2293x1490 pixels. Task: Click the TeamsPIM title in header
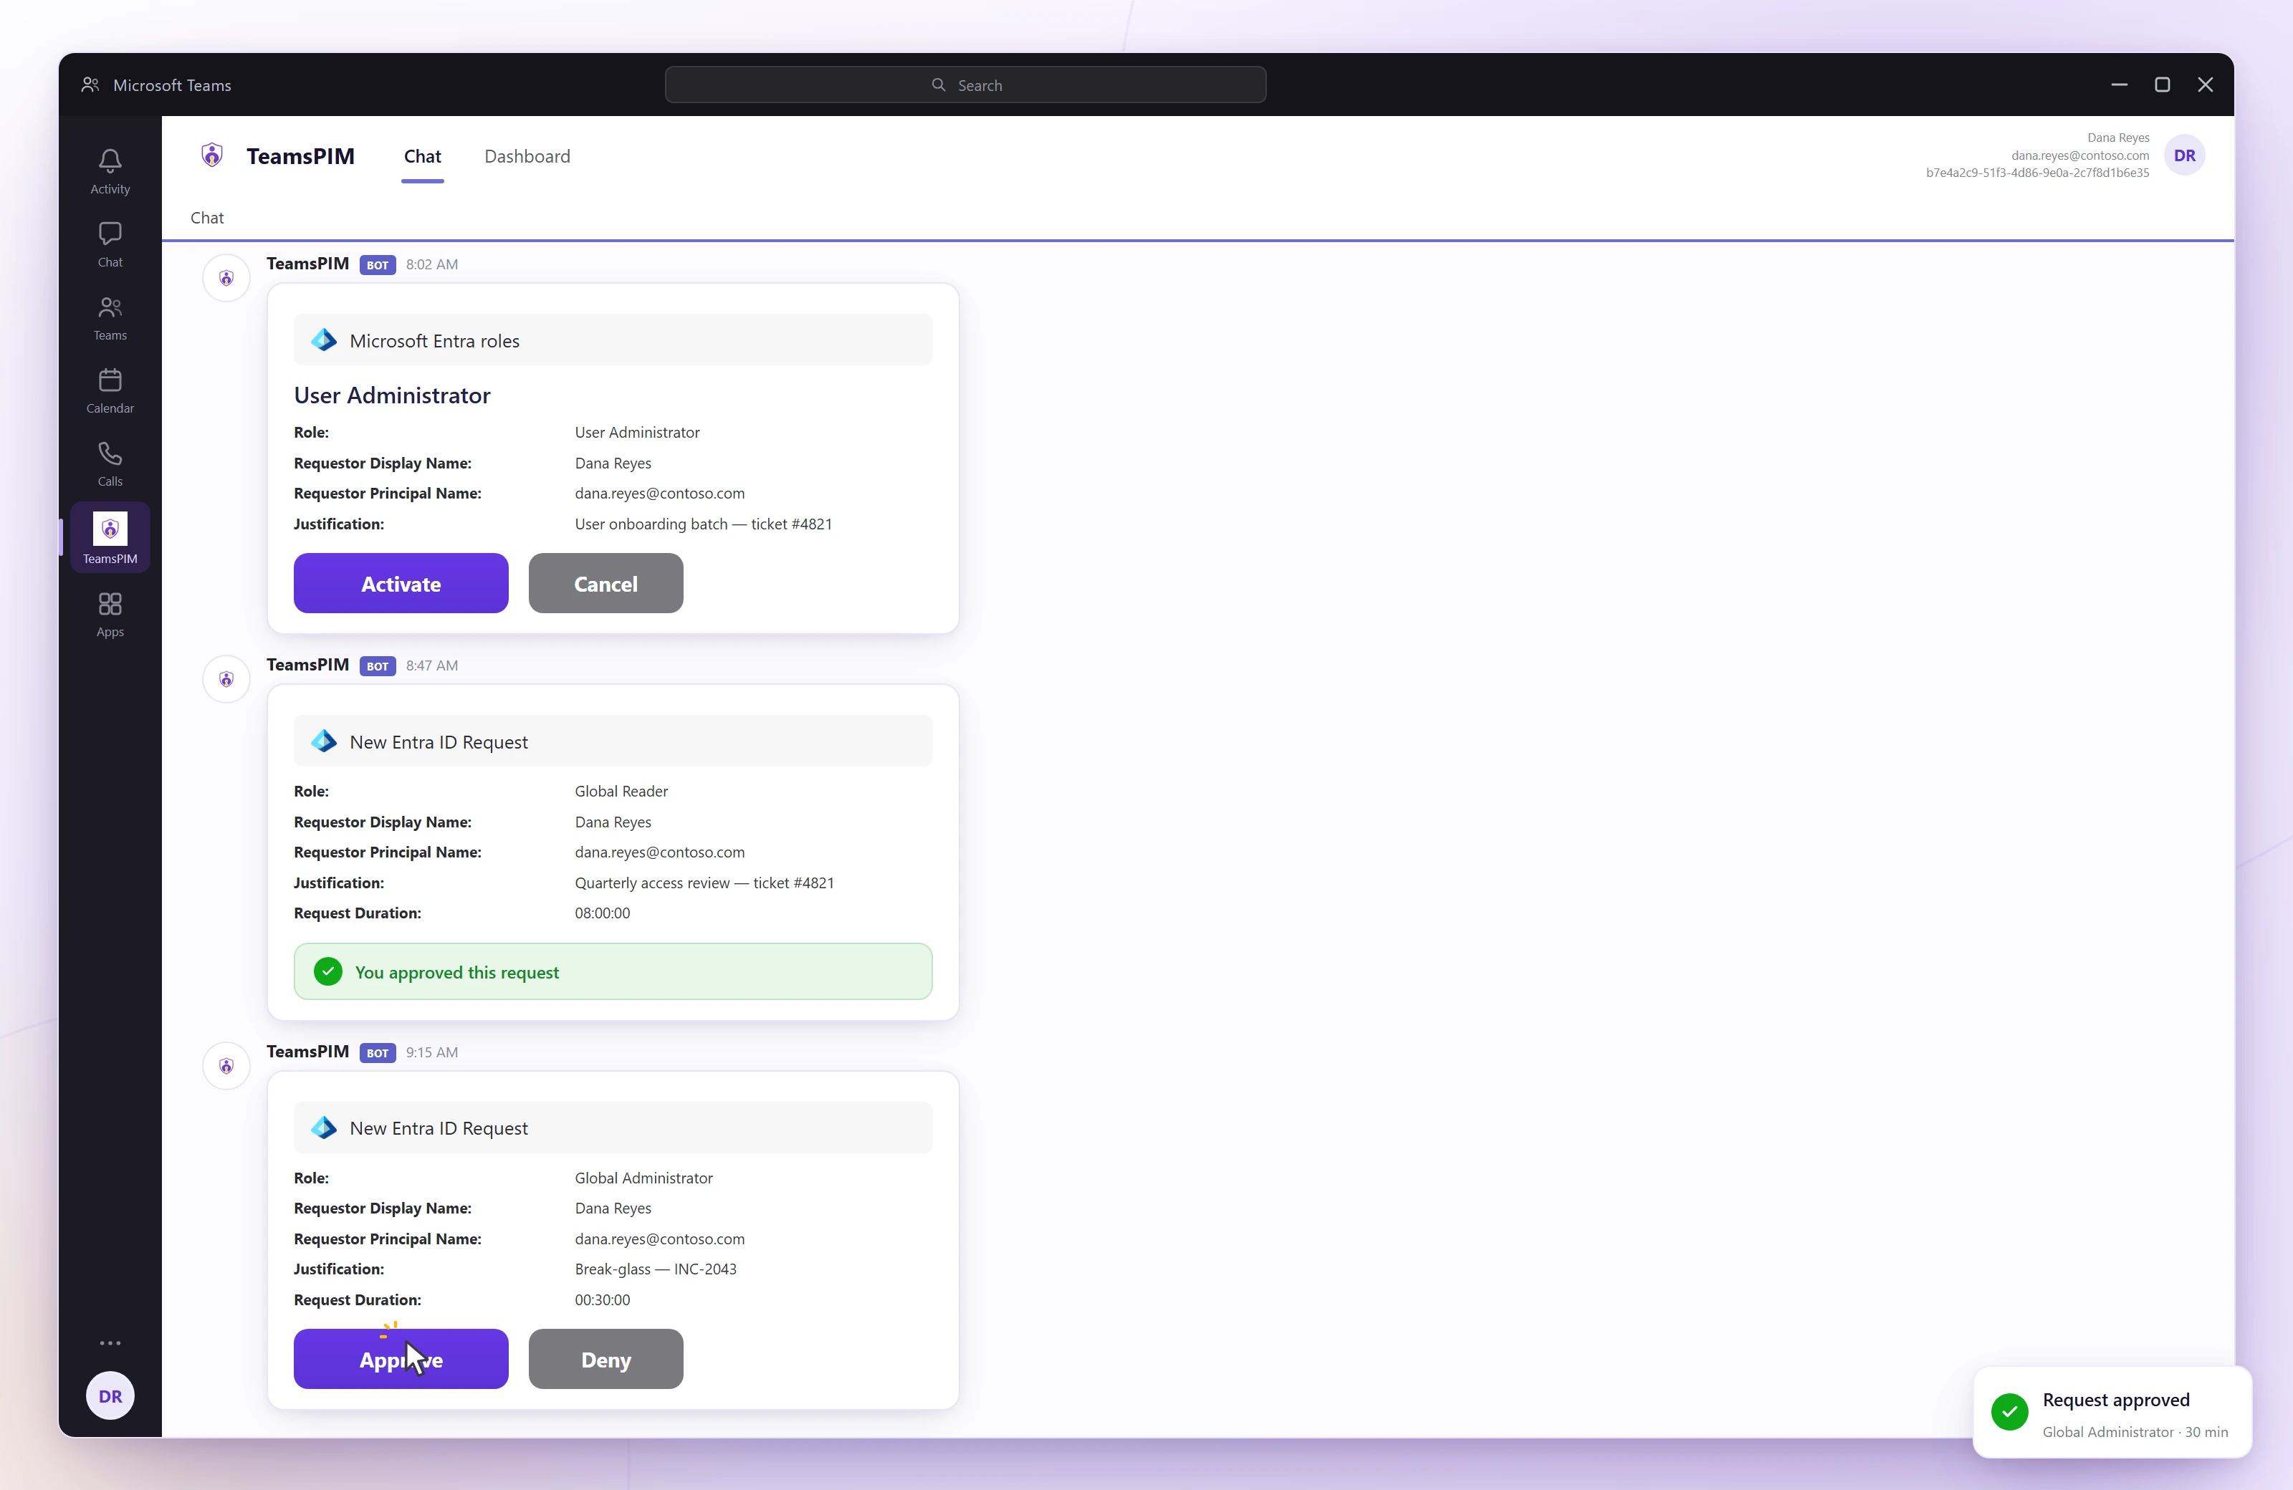[x=300, y=156]
